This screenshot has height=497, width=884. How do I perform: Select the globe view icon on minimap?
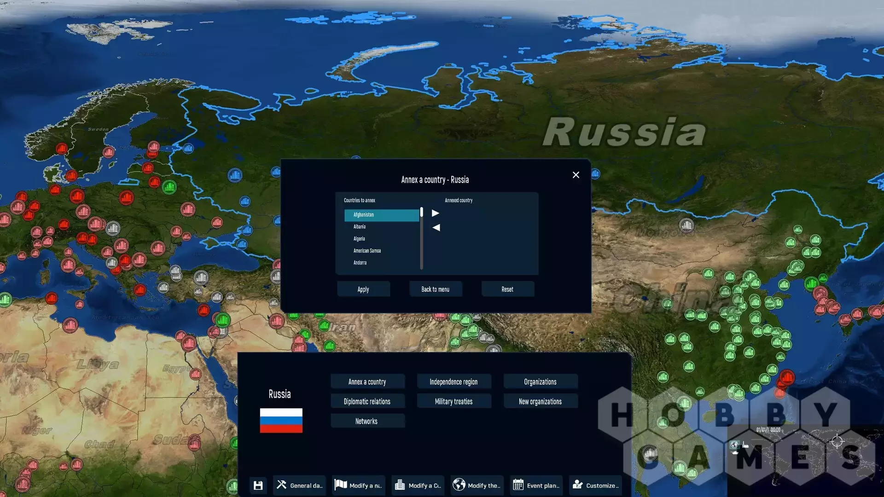(x=734, y=445)
